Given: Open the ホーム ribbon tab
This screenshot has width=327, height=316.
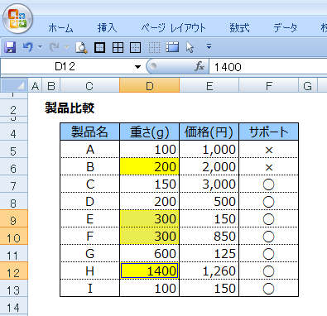Looking at the screenshot, I should pos(60,28).
